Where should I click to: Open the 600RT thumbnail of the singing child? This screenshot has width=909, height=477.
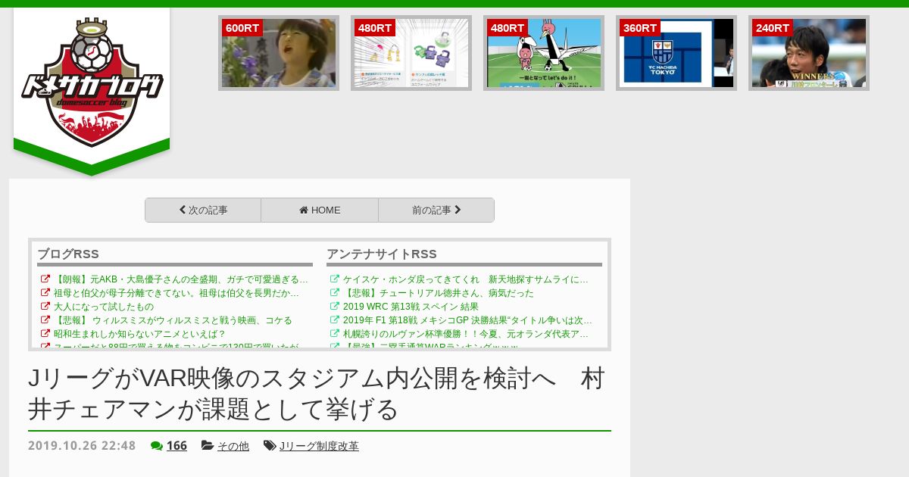(x=279, y=53)
